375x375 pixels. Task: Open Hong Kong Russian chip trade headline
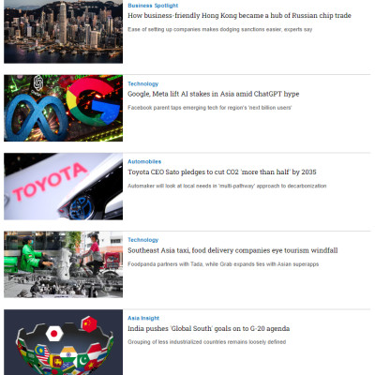tap(239, 16)
